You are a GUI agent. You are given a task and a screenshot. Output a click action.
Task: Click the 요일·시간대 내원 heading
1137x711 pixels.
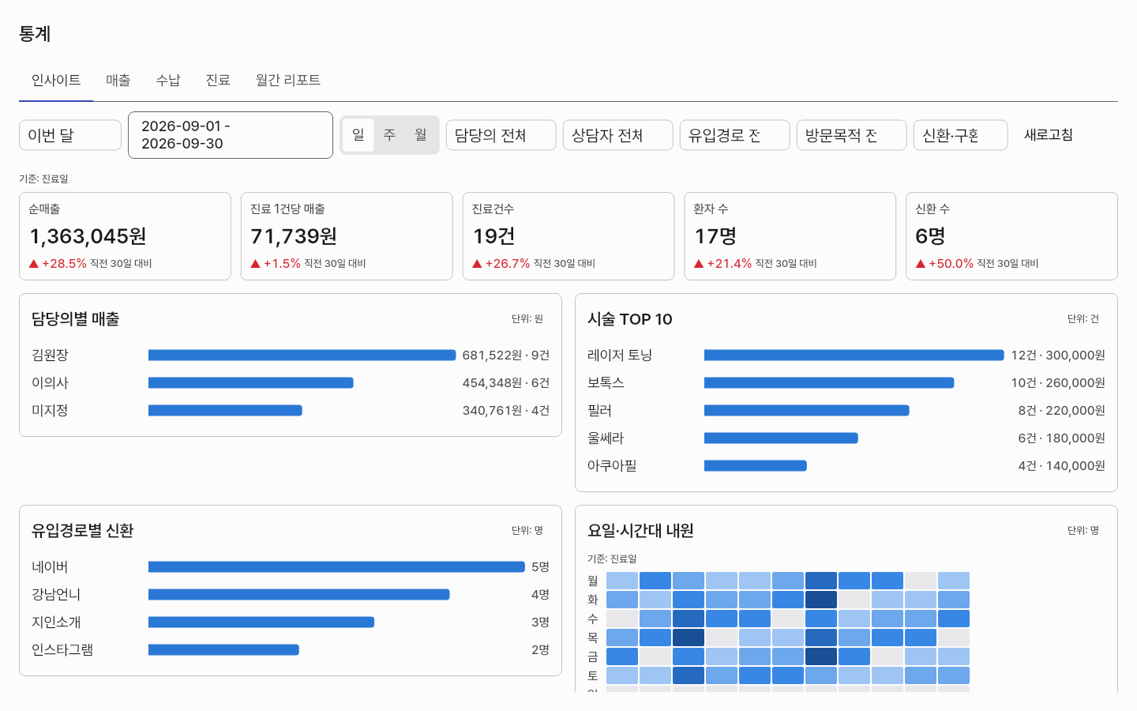[640, 531]
